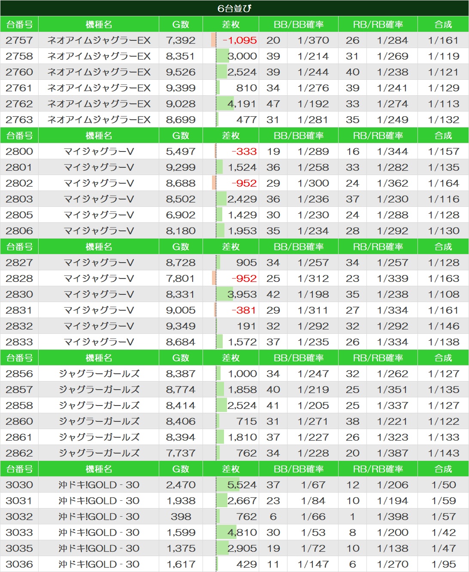Click combined rate 1/108
Viewport: 469px width, 572px height.
point(444,294)
